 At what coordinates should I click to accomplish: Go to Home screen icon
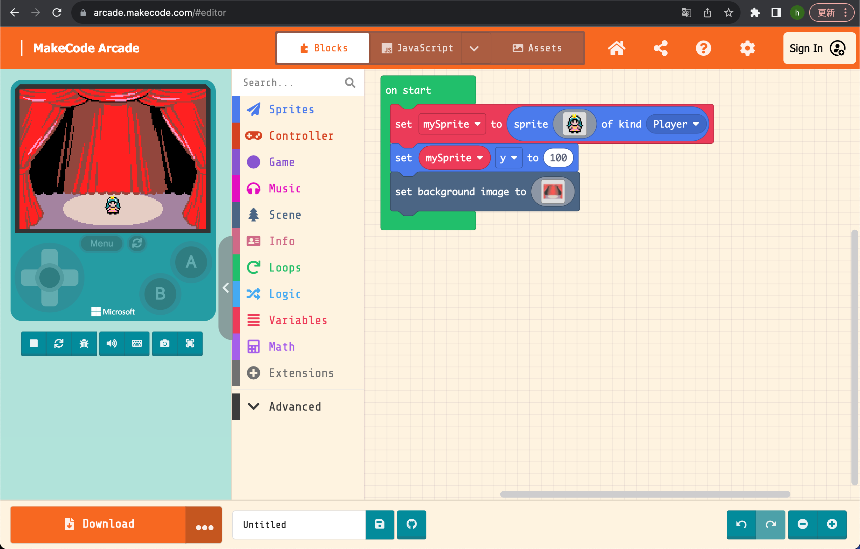(x=617, y=48)
